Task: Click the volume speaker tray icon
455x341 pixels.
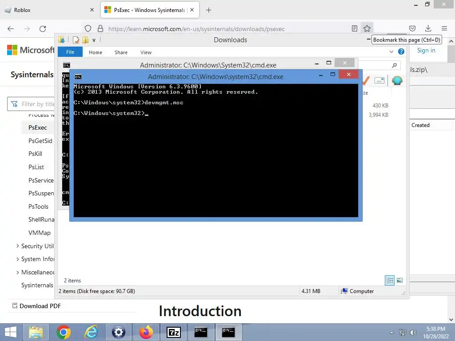Action: pyautogui.click(x=413, y=332)
